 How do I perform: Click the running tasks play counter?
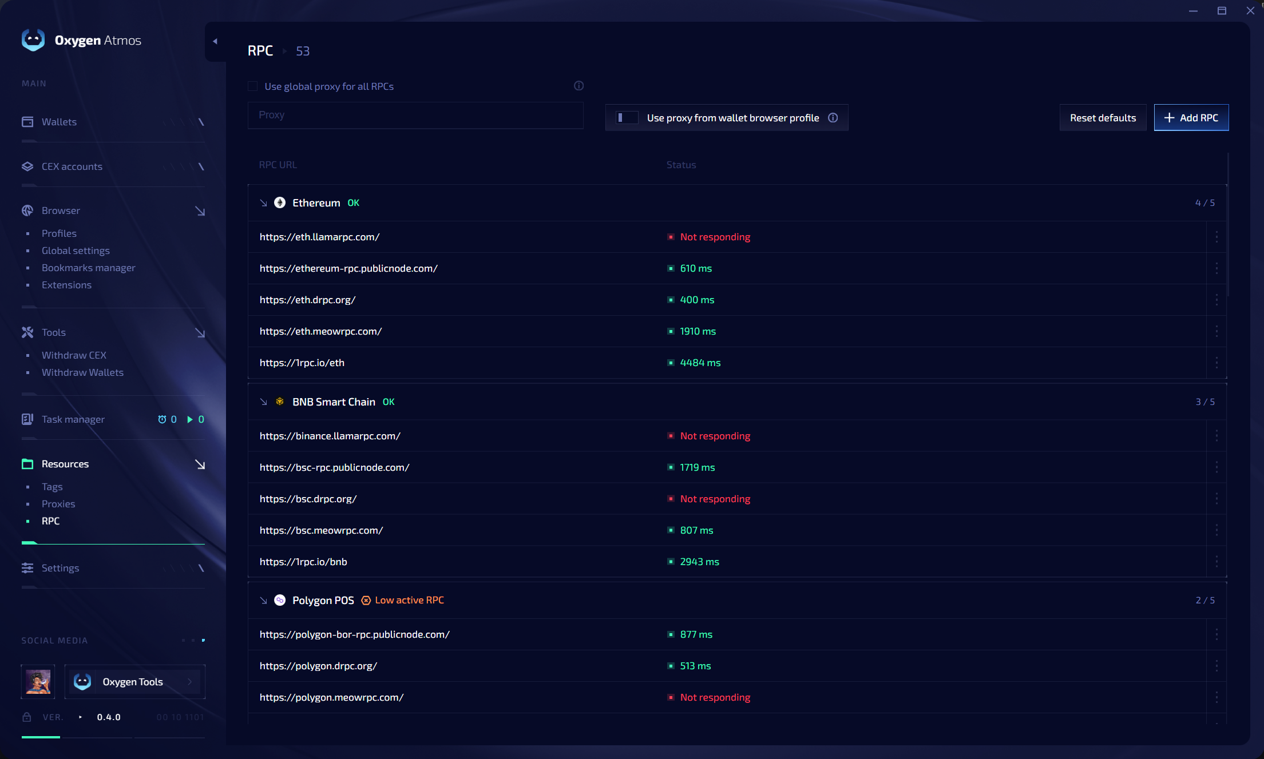click(x=196, y=419)
